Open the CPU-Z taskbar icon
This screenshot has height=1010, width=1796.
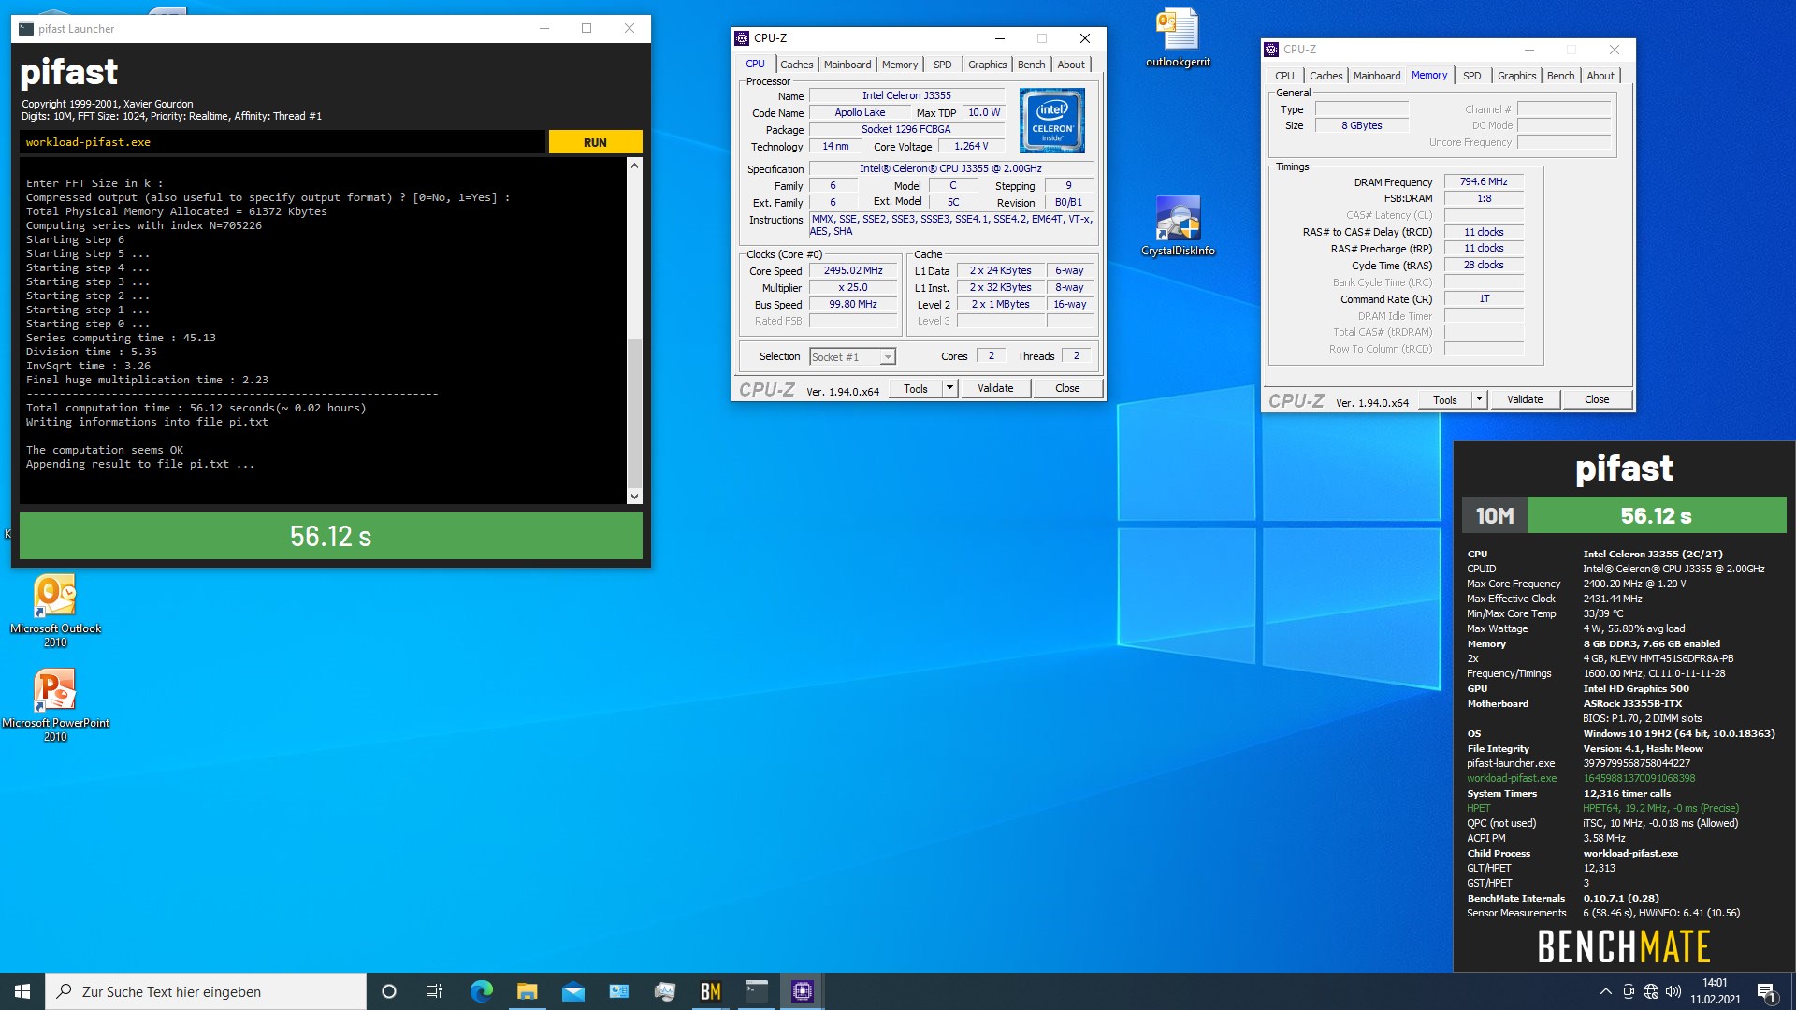(802, 991)
